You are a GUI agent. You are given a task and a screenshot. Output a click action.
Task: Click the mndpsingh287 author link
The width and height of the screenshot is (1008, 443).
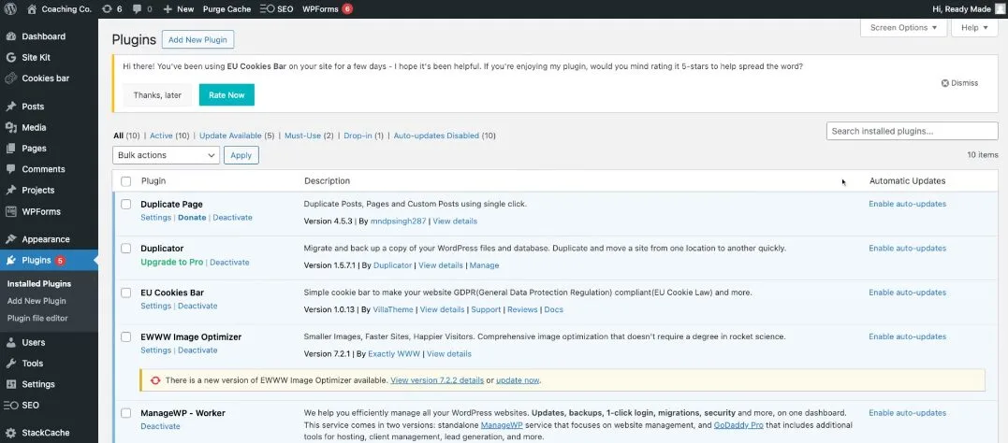tap(399, 221)
